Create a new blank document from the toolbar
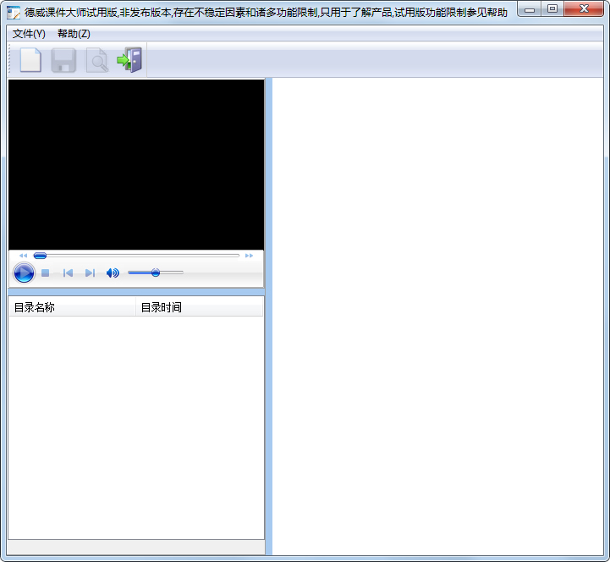The image size is (610, 562). point(30,60)
